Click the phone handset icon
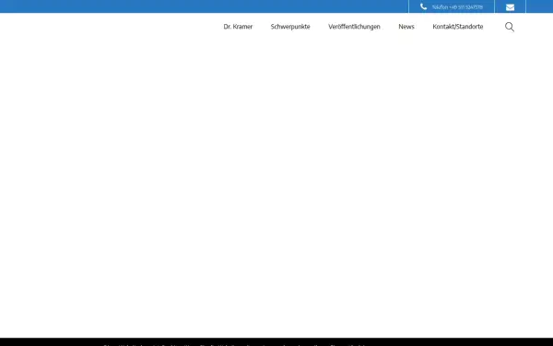553x346 pixels. [x=423, y=6]
